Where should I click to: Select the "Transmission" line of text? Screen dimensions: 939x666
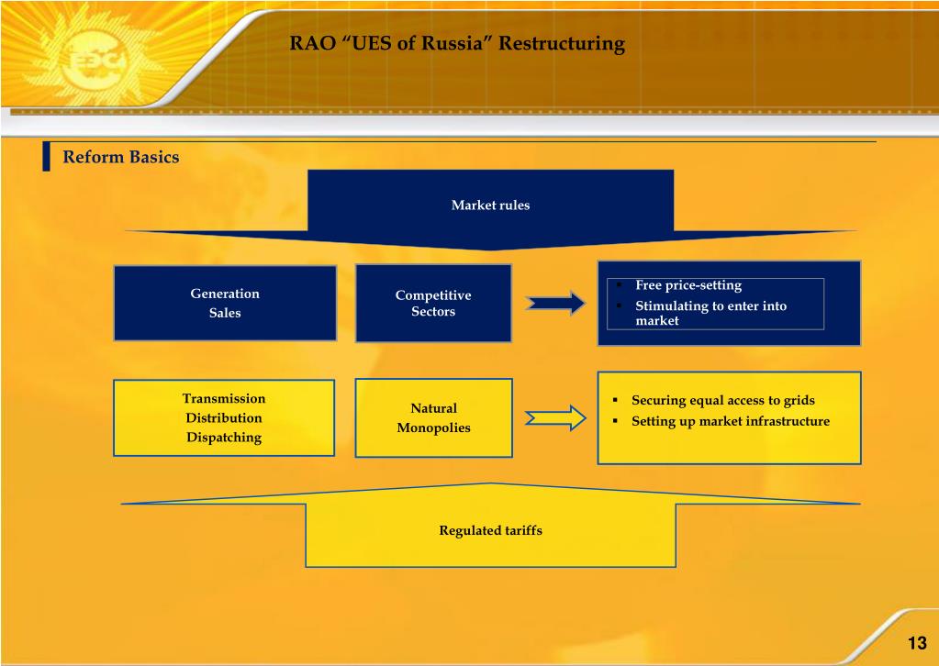223,398
